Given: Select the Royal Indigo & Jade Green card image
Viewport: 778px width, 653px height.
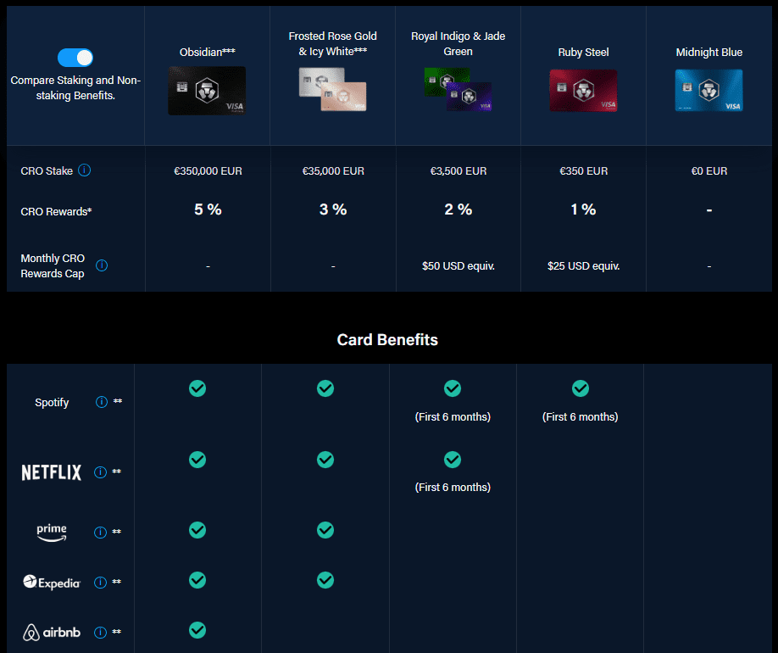Looking at the screenshot, I should (x=458, y=89).
